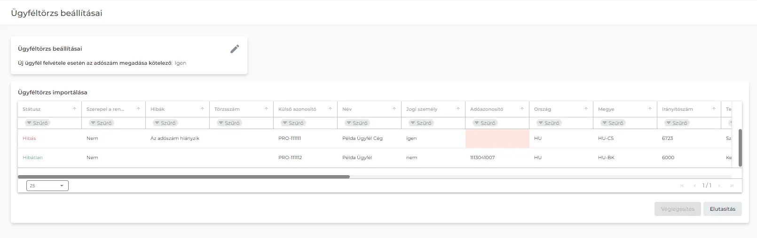Screen dimensions: 757x238
Task: Click sort arrow in Adóazonosító header
Action: [x=522, y=109]
